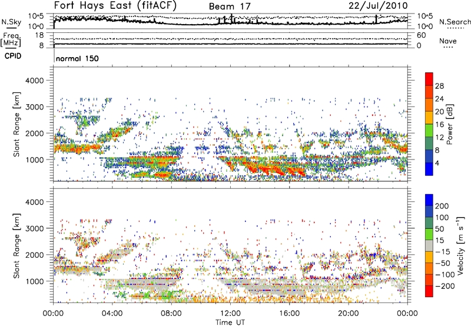Click the bright blue bottom segment of the Power colorbar
The image size is (471, 326).
429,169
